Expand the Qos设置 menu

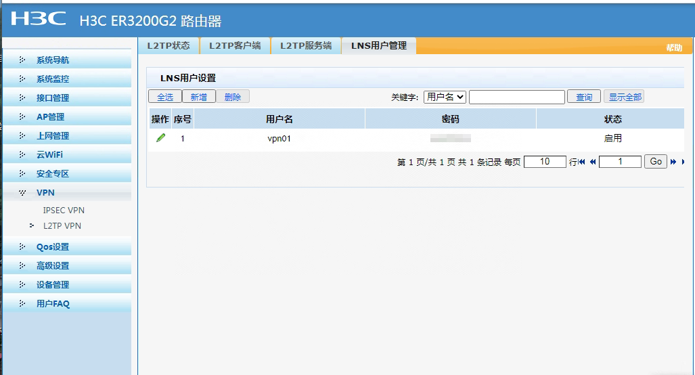pyautogui.click(x=67, y=247)
